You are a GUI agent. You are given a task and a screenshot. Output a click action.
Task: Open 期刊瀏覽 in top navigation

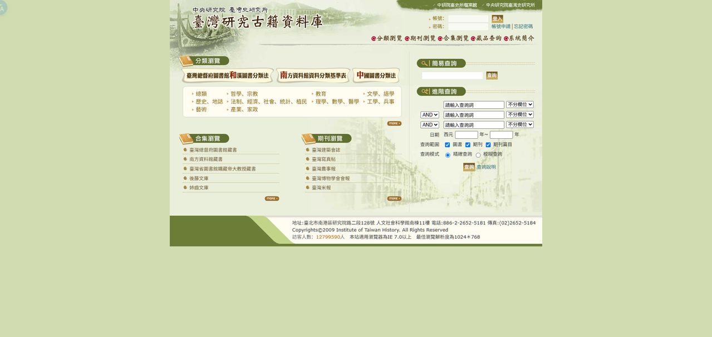click(x=420, y=38)
